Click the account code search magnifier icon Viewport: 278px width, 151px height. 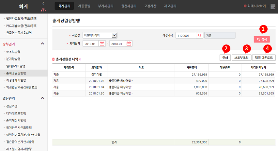click(200, 35)
